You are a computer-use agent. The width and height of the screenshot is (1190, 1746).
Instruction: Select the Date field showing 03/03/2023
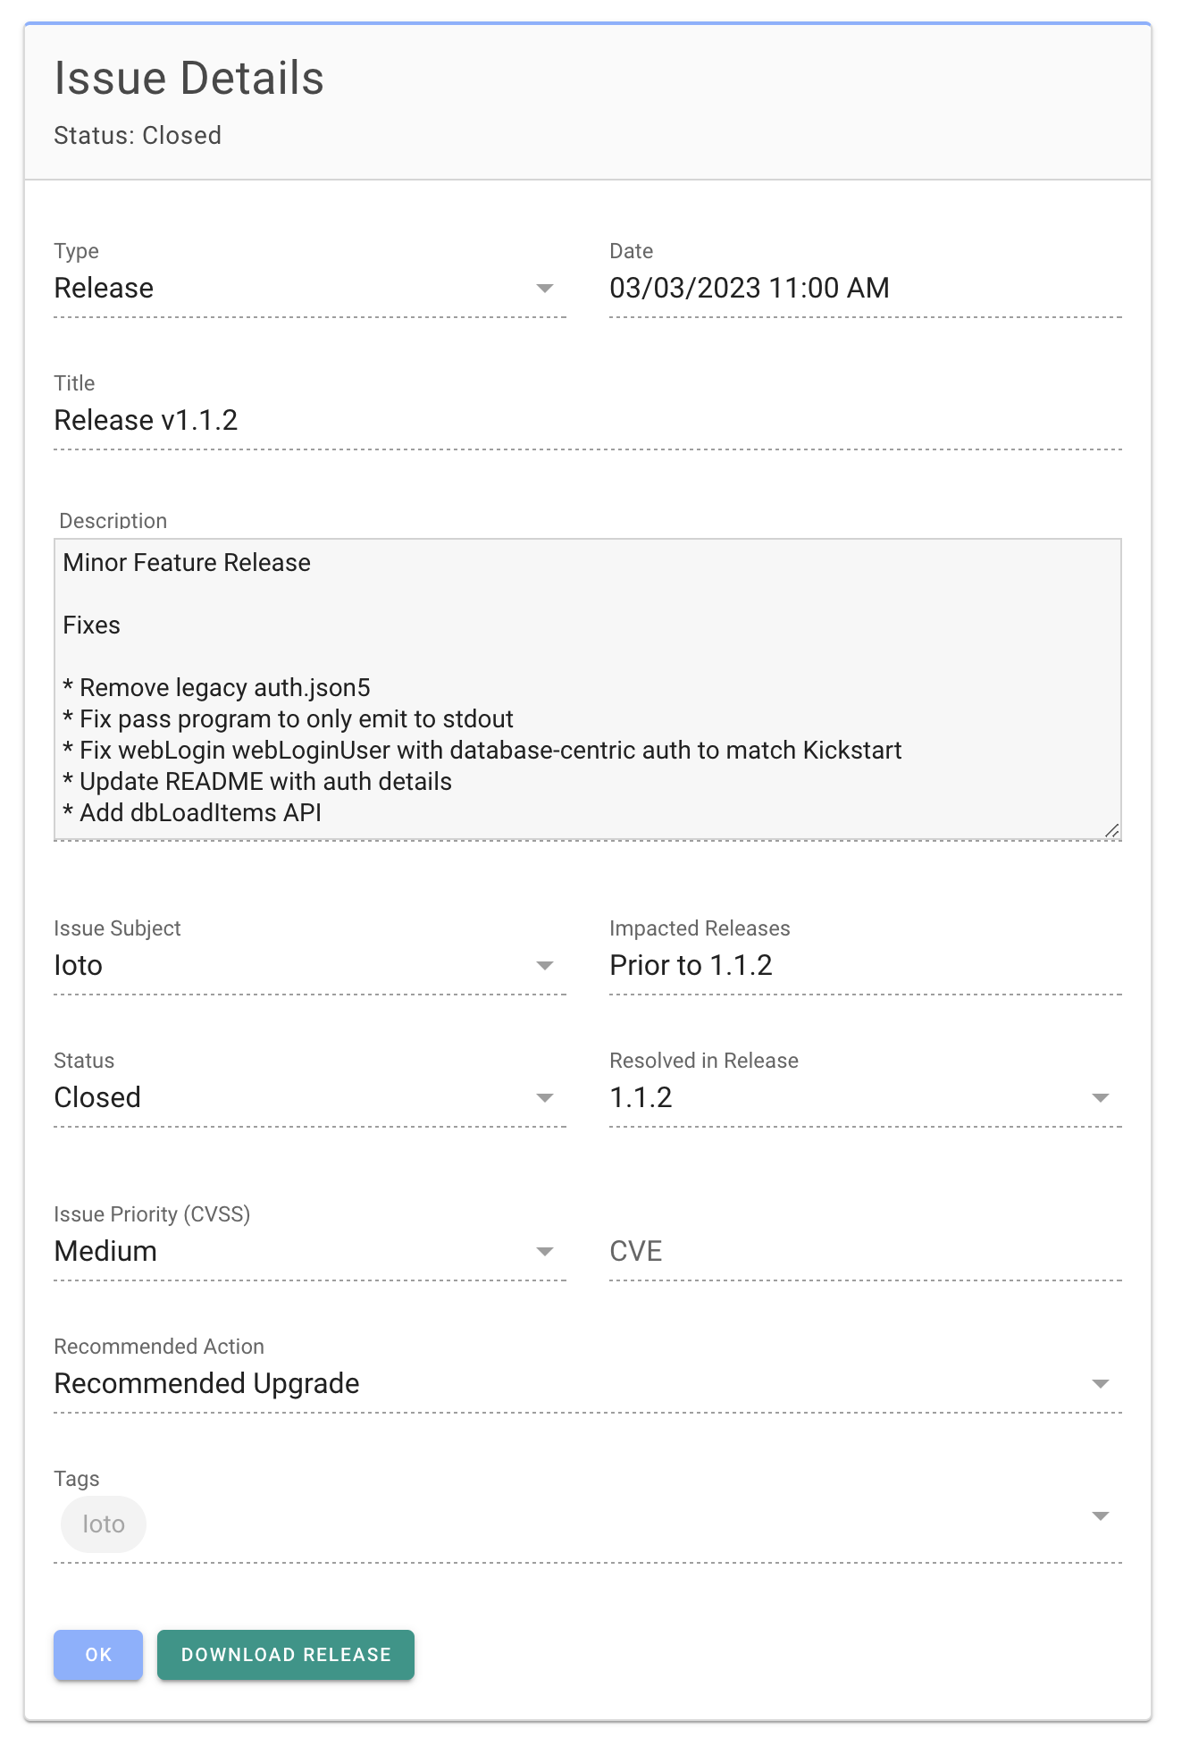tap(750, 288)
